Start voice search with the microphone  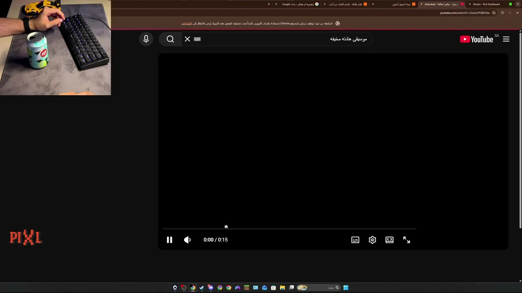click(146, 39)
